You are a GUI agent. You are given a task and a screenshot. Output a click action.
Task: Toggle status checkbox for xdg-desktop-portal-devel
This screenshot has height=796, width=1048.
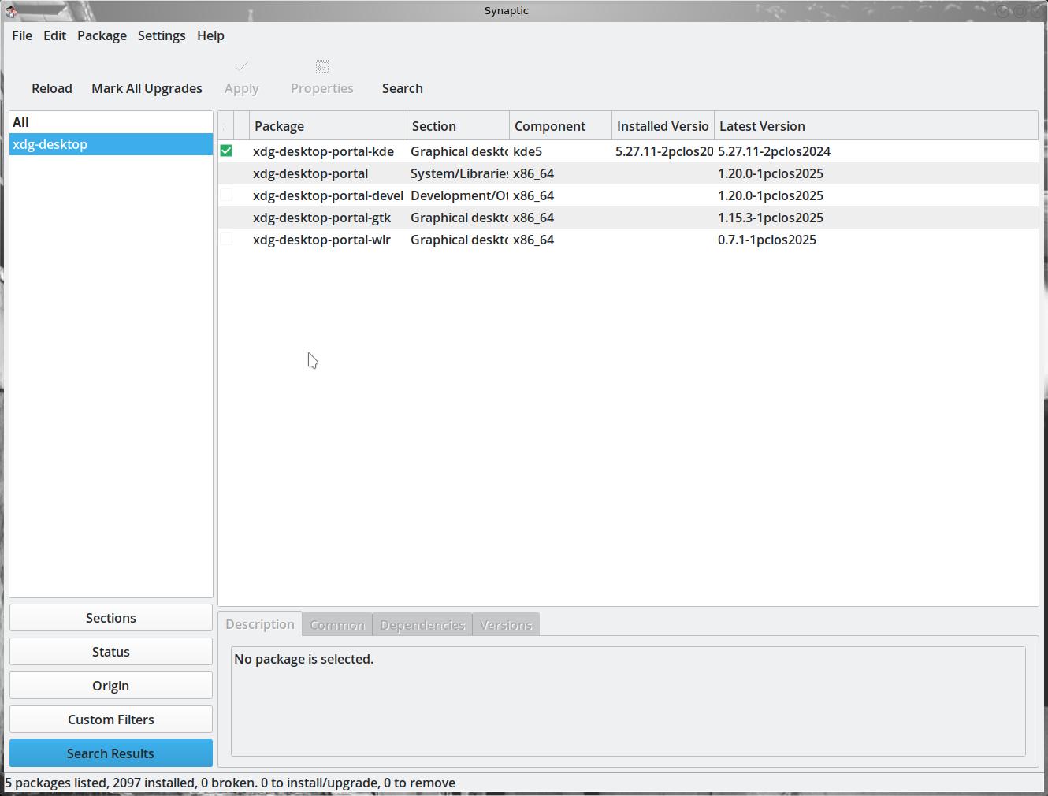coord(226,195)
